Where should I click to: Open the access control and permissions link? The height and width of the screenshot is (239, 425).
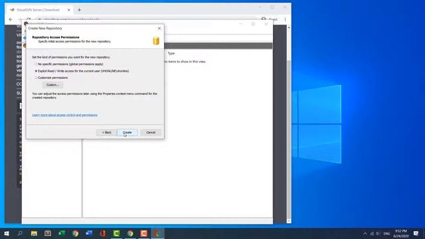(x=64, y=115)
